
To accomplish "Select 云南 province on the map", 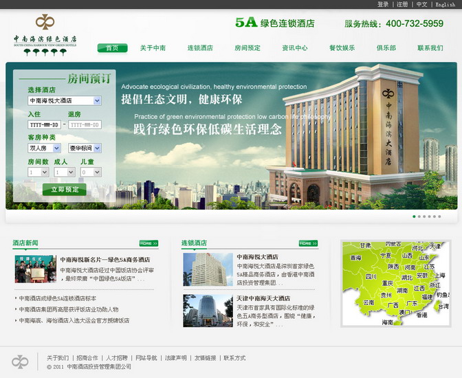I will [368, 302].
